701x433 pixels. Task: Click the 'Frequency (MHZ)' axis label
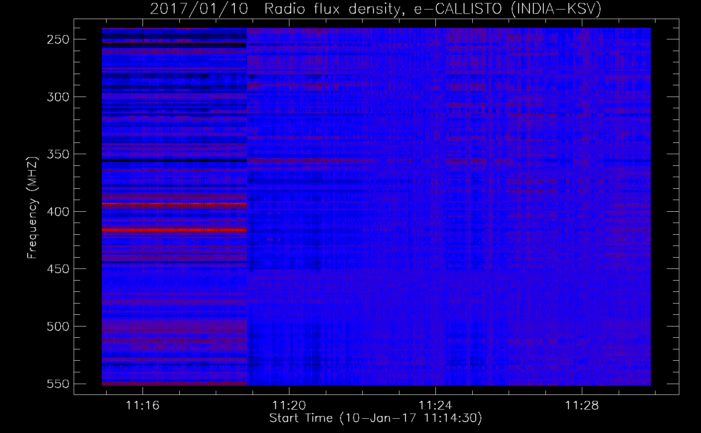[x=32, y=207]
